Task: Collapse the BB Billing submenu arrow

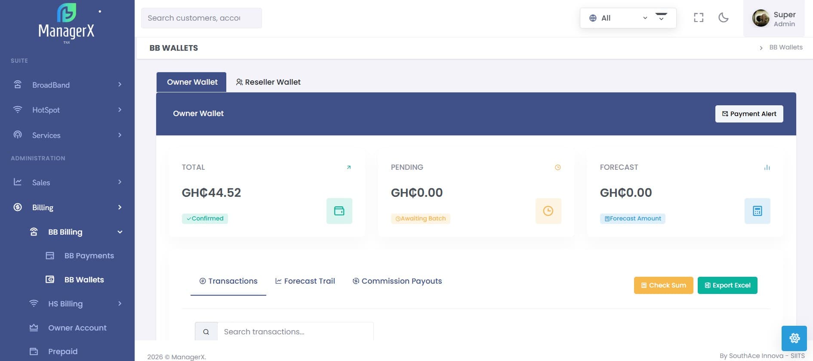Action: tap(120, 232)
